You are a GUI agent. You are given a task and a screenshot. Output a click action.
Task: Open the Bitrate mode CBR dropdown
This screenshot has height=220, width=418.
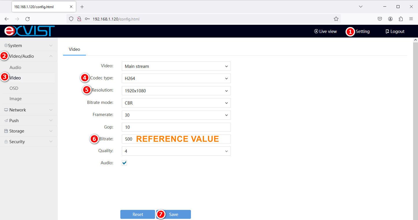coord(176,103)
